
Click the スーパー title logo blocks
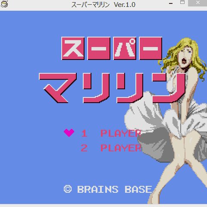point(112,48)
